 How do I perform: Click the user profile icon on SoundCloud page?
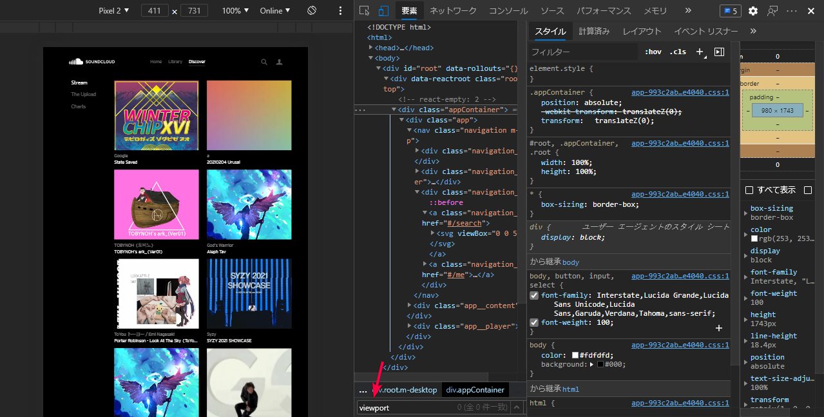280,62
